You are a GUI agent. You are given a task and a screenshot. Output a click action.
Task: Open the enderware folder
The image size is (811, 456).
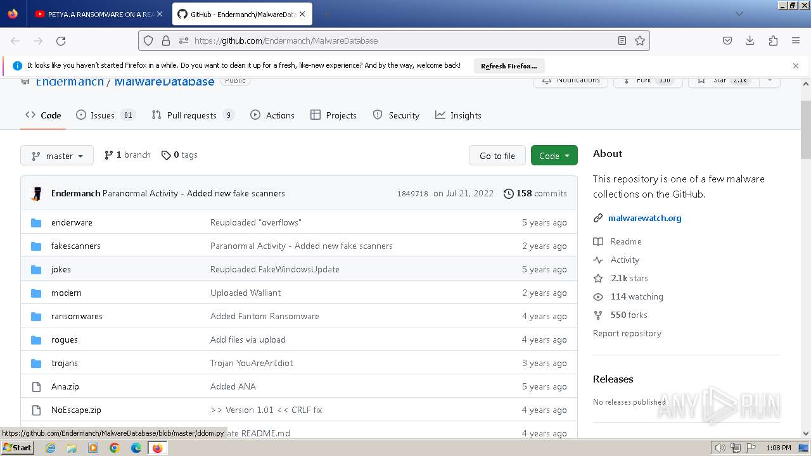pos(72,222)
